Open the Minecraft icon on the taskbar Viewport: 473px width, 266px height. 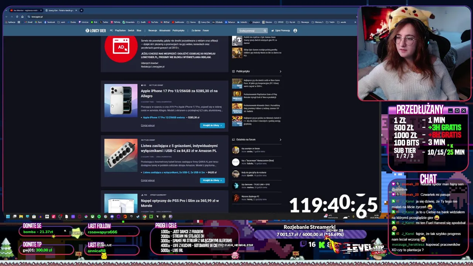tap(151, 216)
